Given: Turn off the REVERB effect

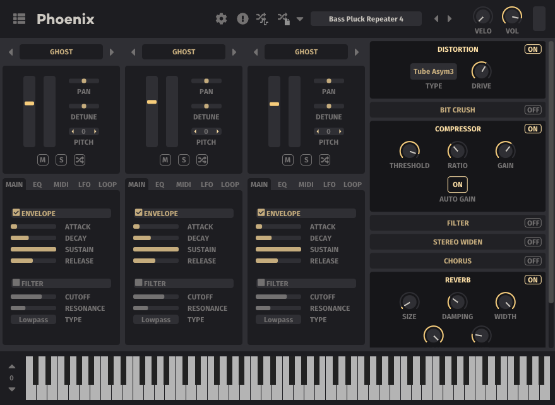Looking at the screenshot, I should (x=533, y=279).
